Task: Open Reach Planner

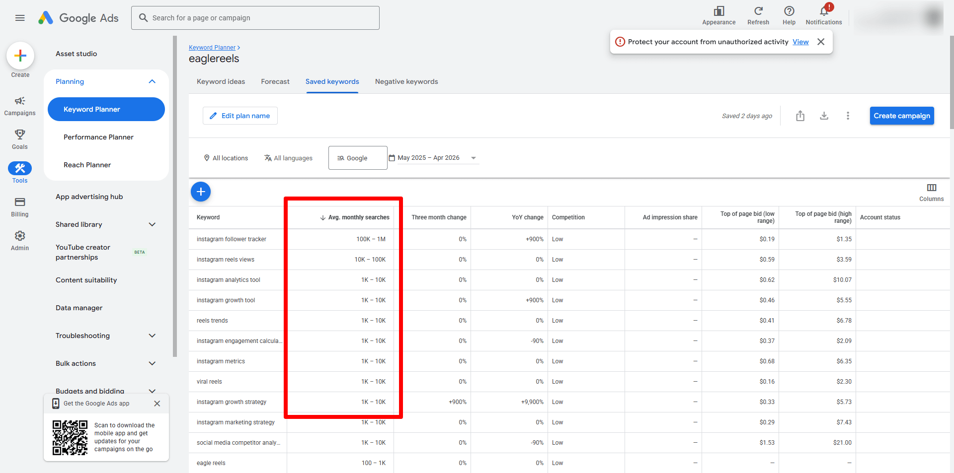Action: pyautogui.click(x=87, y=165)
